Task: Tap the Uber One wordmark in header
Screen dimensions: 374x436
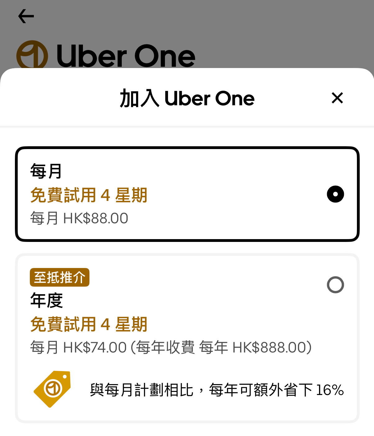Action: pyautogui.click(x=126, y=57)
